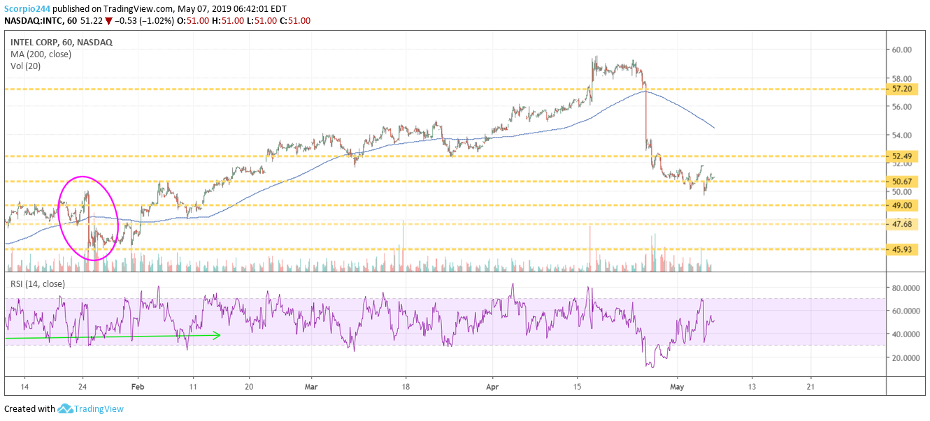
Task: Open the TradingView link in footer
Action: click(x=99, y=409)
